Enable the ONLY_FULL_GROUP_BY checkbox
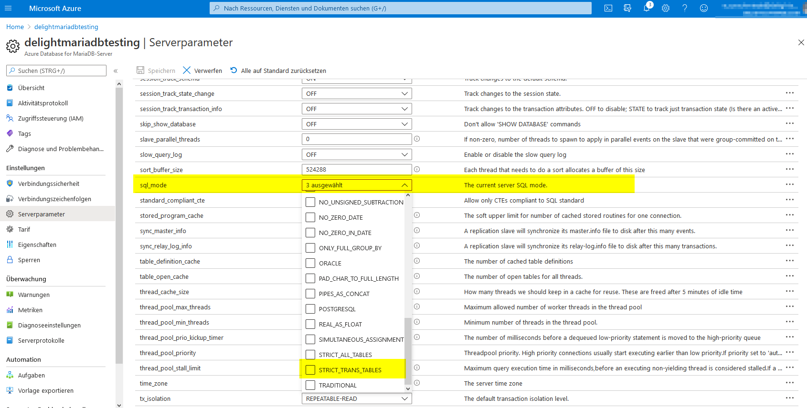The height and width of the screenshot is (408, 807). pyautogui.click(x=310, y=248)
